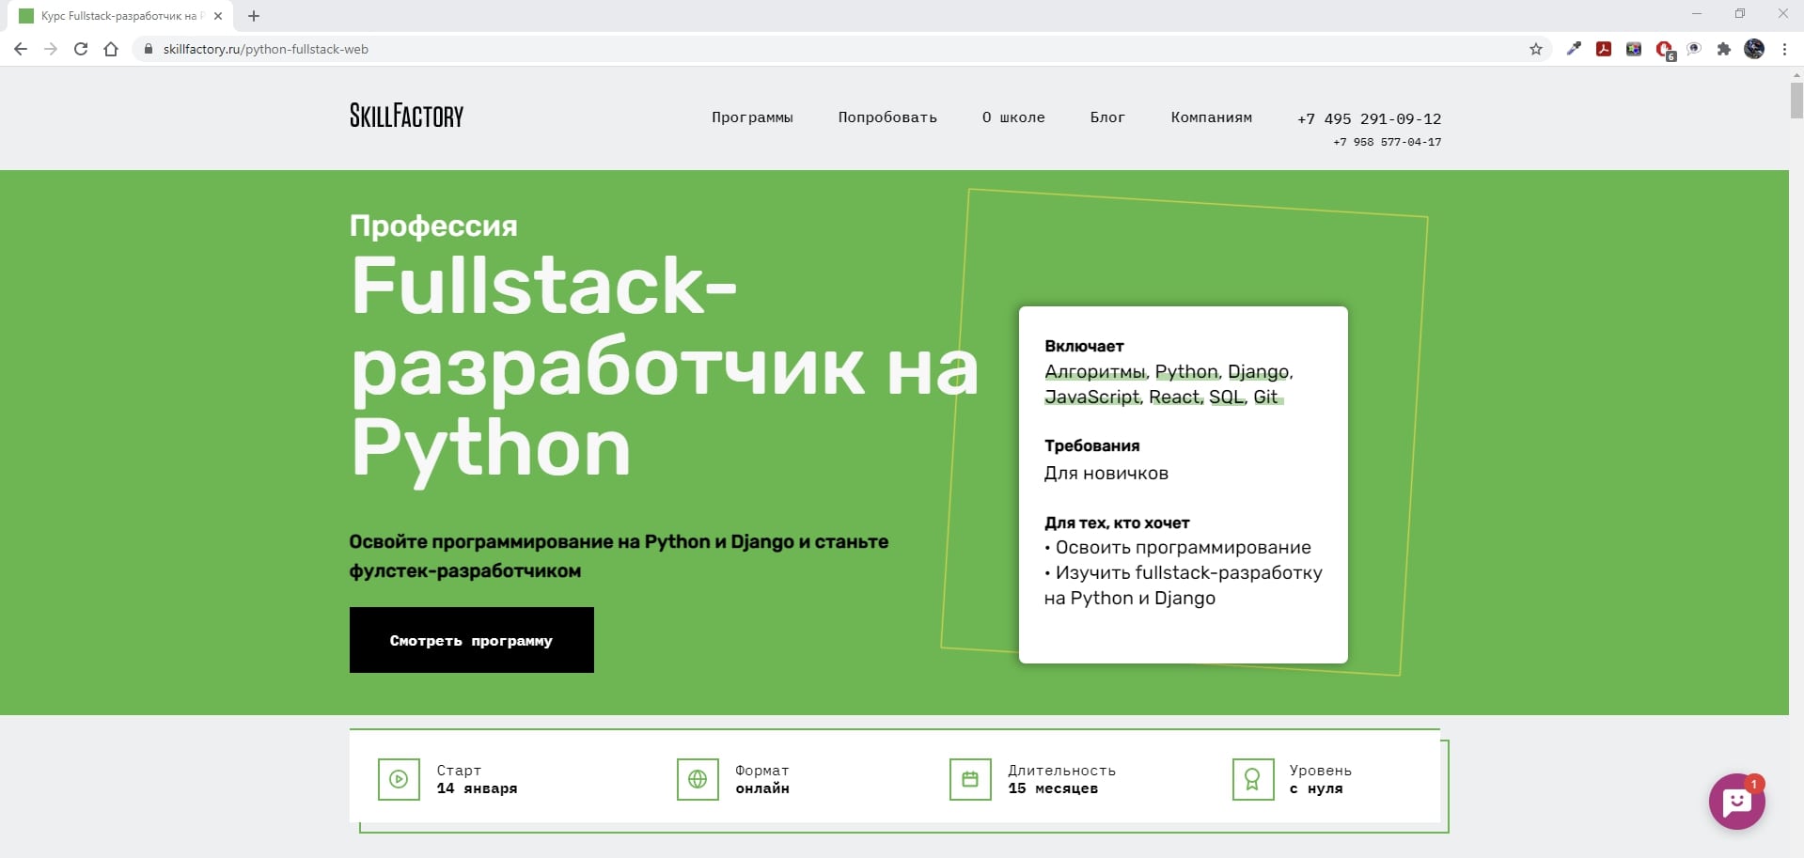Open the Компаниям menu item
This screenshot has height=858, width=1804.
1211,117
